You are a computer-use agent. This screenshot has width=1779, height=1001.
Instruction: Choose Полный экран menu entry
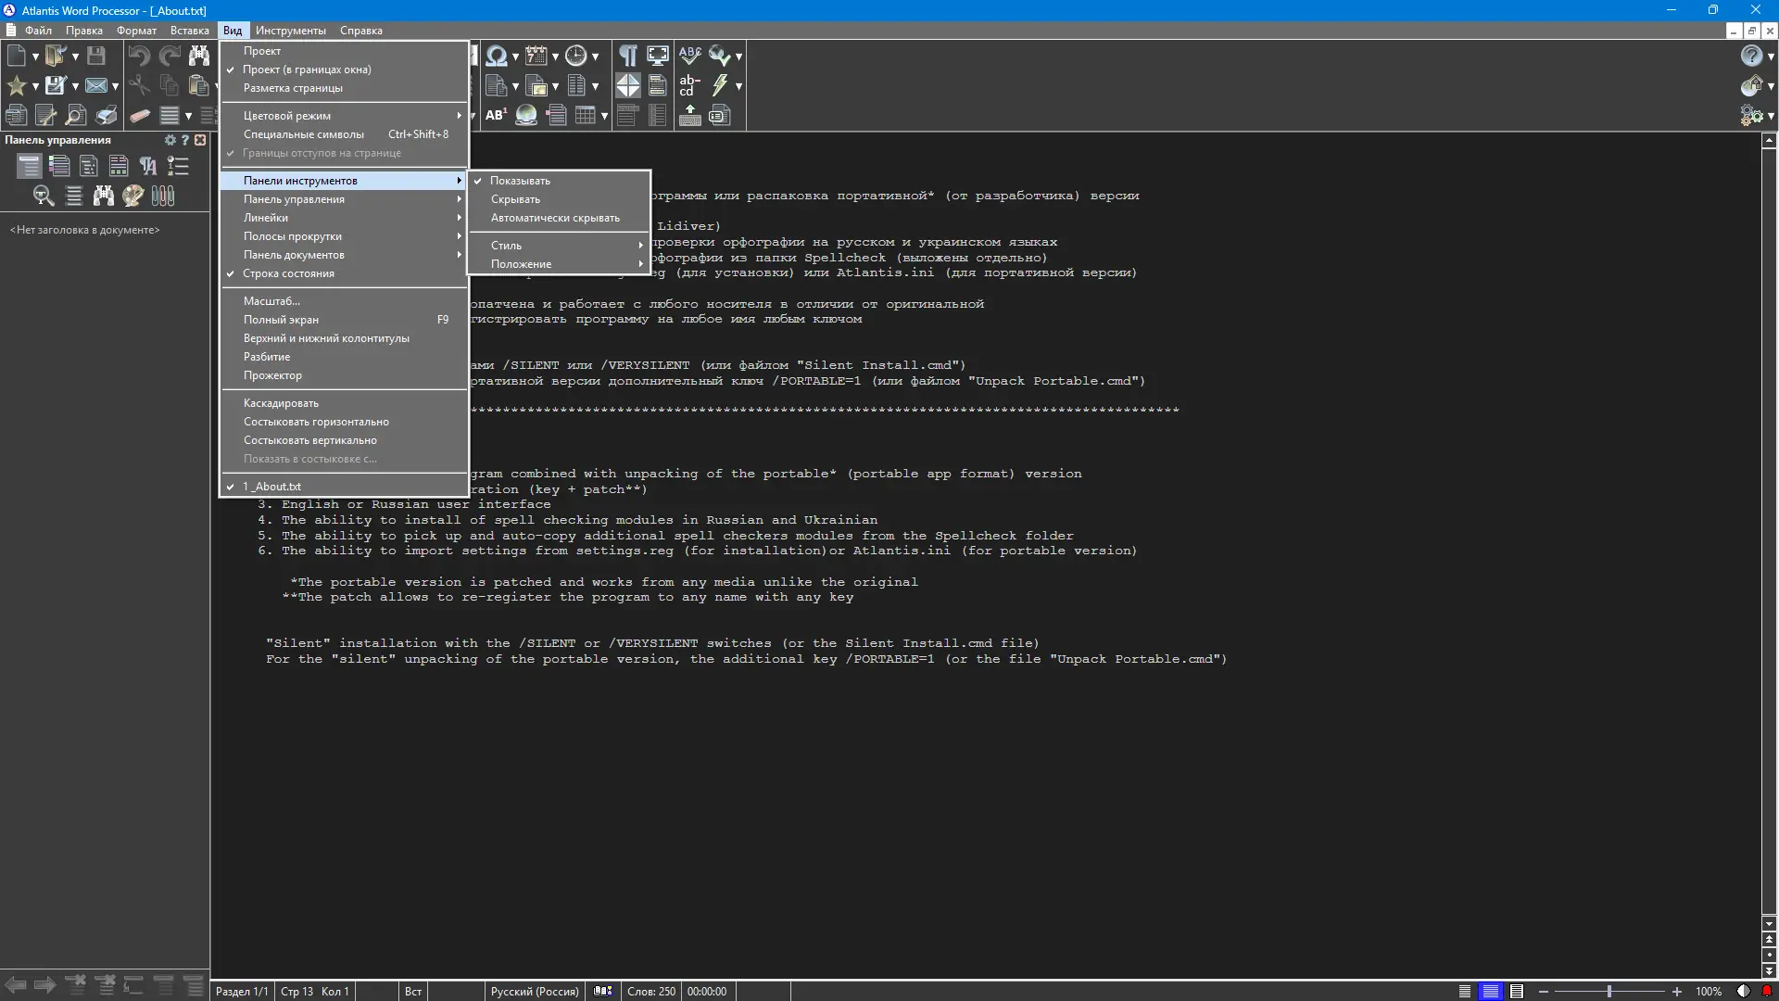point(281,320)
